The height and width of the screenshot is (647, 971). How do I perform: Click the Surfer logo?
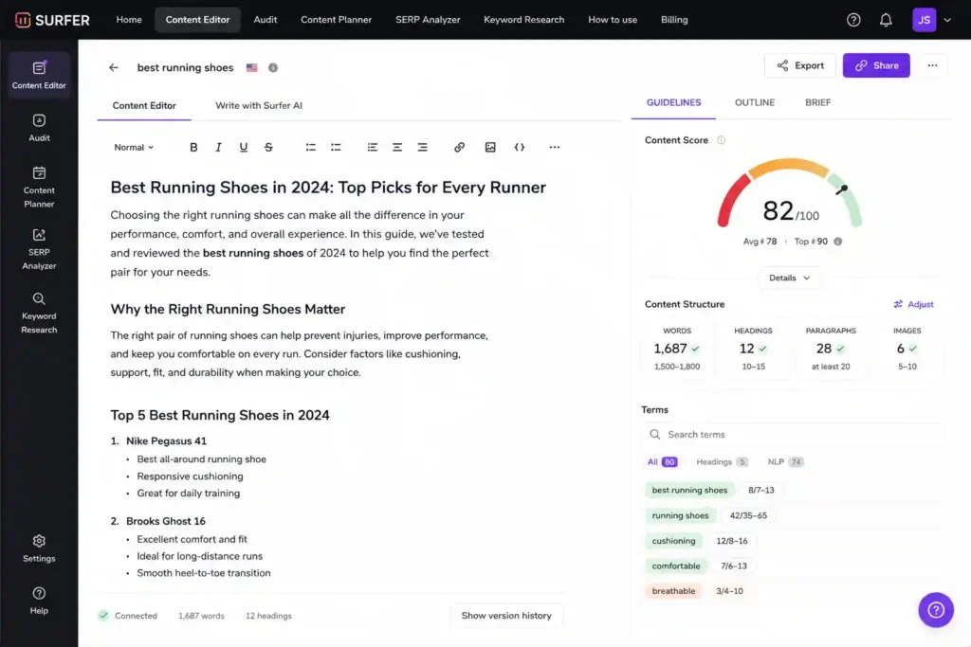tap(52, 20)
